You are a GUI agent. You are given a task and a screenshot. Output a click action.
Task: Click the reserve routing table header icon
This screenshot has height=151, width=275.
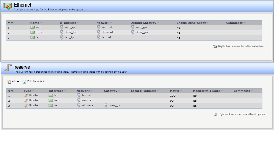pyautogui.click(x=8, y=68)
